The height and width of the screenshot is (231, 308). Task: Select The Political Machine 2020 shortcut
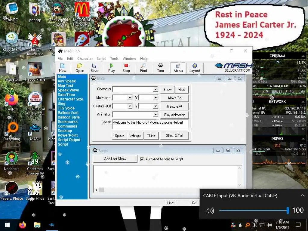pyautogui.click(x=35, y=104)
